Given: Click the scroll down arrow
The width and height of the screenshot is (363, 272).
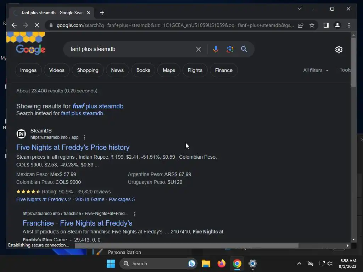Looking at the screenshot, I should click(353, 239).
